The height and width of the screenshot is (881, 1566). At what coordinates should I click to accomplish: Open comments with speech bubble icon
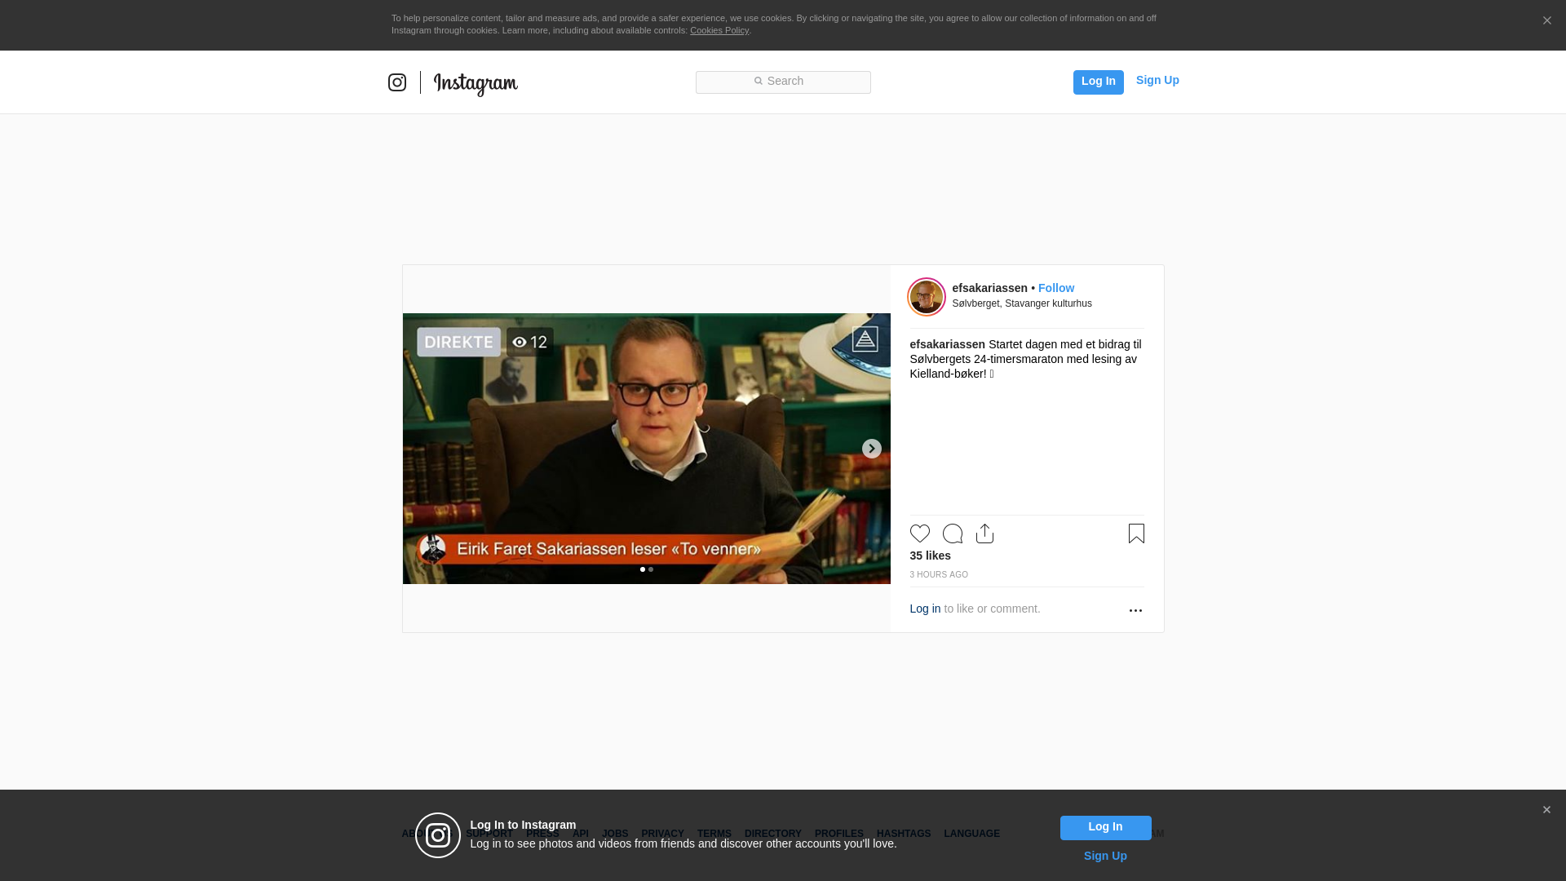click(x=953, y=533)
